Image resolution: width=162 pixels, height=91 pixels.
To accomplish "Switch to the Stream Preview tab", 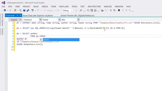I will (x=77, y=15).
